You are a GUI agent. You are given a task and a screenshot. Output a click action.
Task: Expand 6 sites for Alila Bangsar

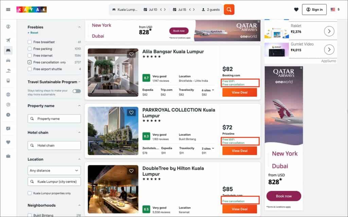[x=208, y=90]
